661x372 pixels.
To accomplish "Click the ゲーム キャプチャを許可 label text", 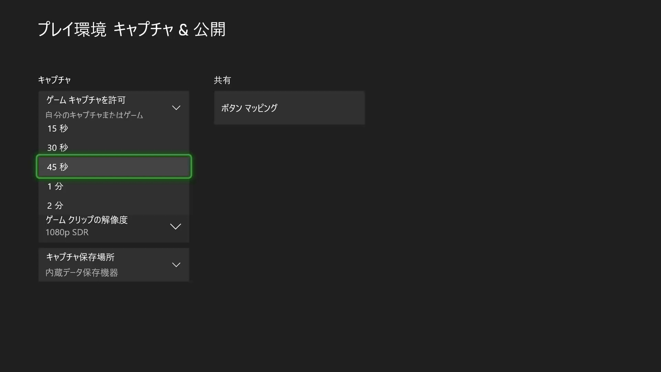I will (86, 100).
